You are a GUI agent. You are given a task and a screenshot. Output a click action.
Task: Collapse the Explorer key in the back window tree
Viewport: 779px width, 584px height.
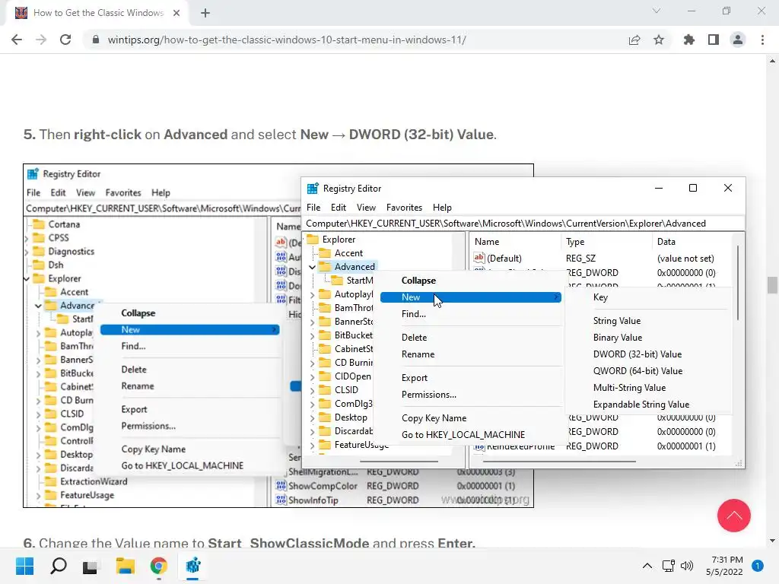tap(27, 278)
